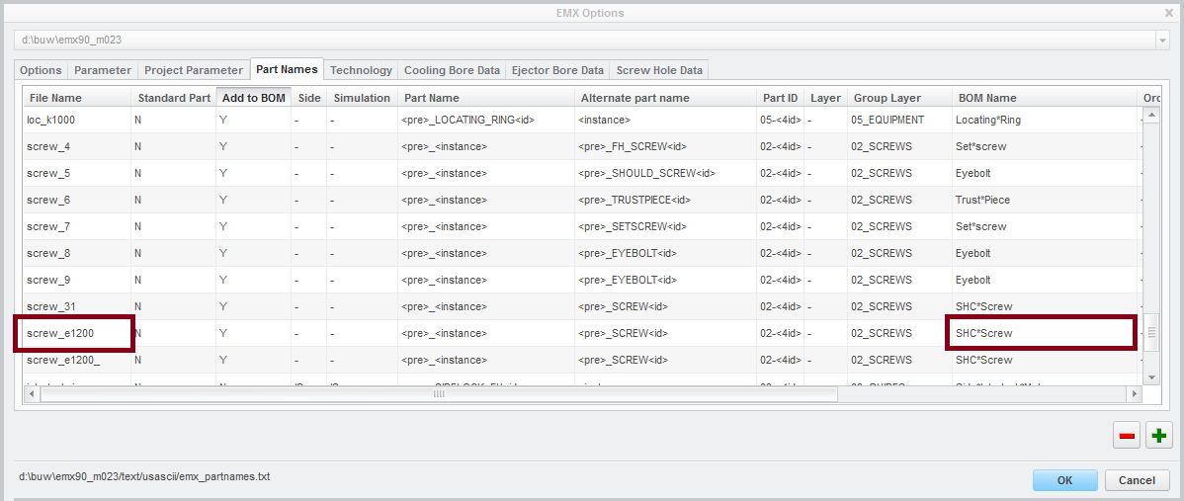This screenshot has width=1184, height=501.
Task: Switch to the Parameter tab
Action: pos(103,70)
